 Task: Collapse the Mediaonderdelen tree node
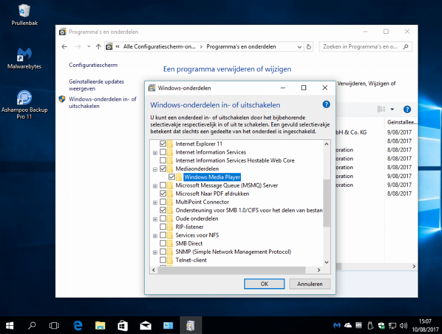coord(155,169)
